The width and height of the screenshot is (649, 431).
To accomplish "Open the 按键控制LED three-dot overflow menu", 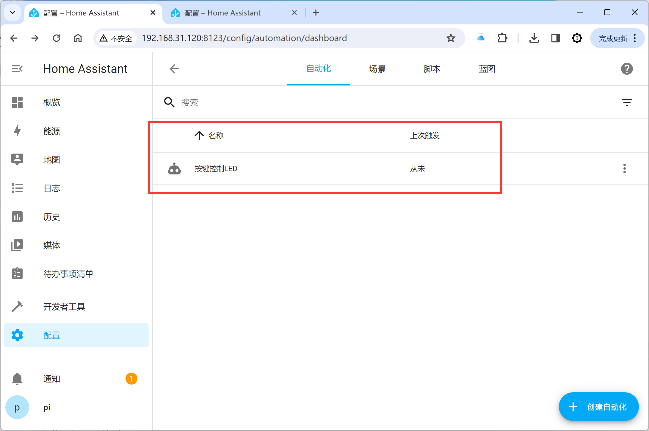I will coord(624,168).
